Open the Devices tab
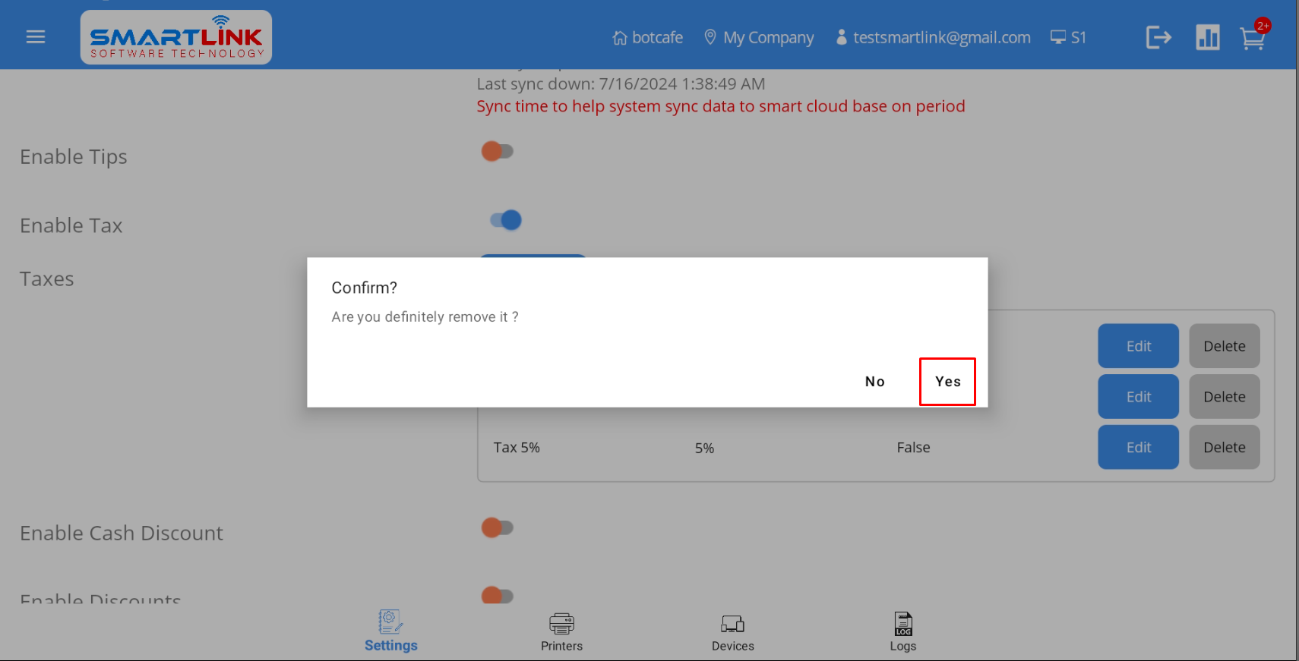 pos(732,632)
